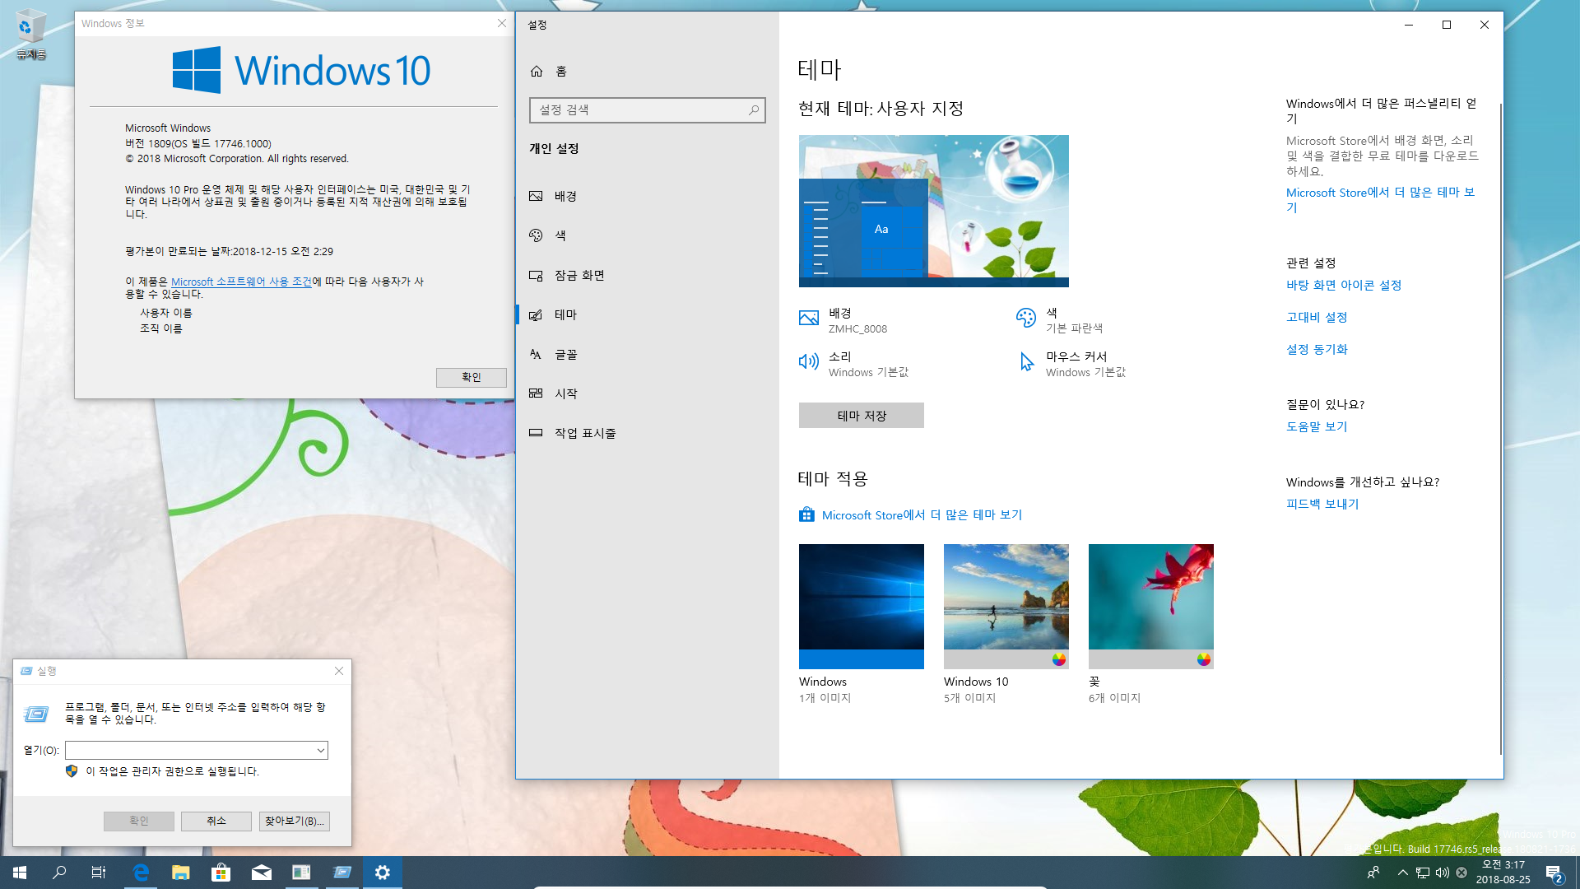Click the Settings window vertical scrollbar

tap(1500, 428)
